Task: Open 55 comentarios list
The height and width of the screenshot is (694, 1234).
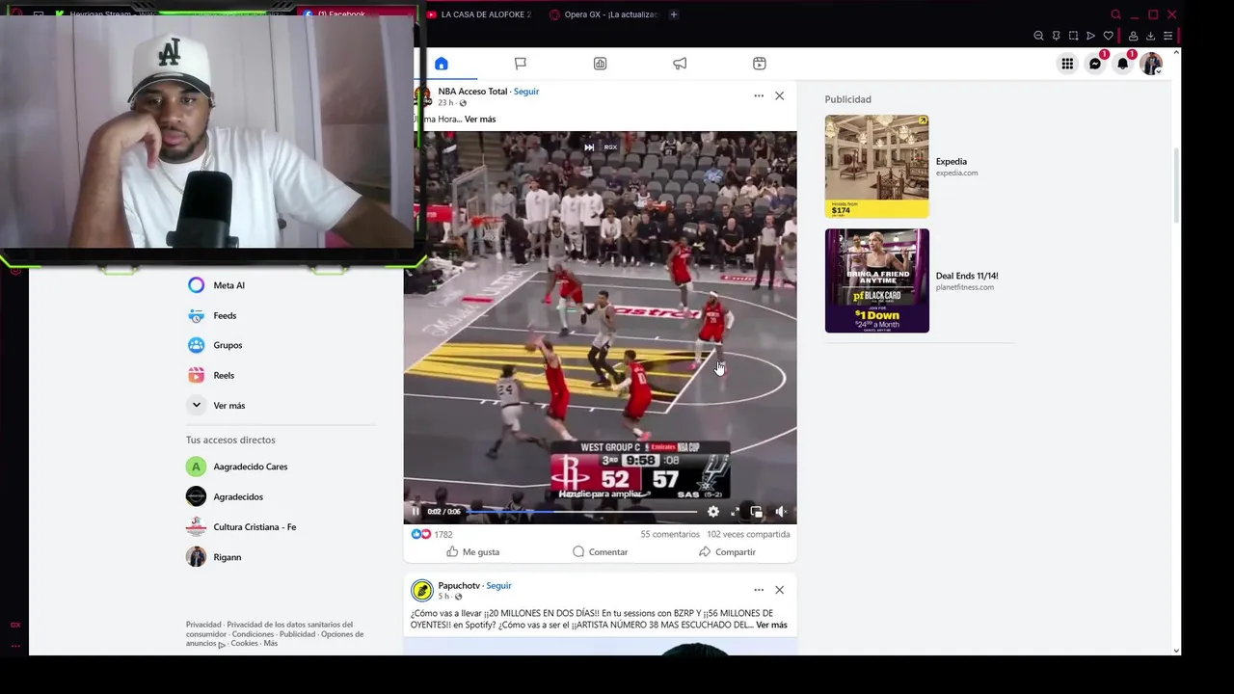Action: click(x=670, y=534)
